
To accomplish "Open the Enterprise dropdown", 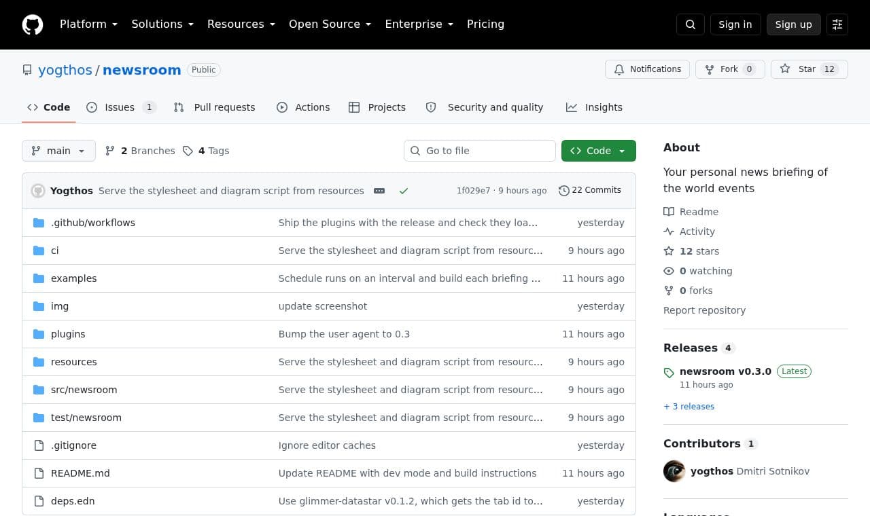I will pos(419,24).
